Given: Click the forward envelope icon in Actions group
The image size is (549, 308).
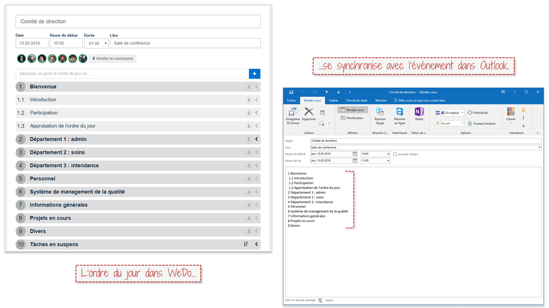Looking at the screenshot, I should (322, 123).
